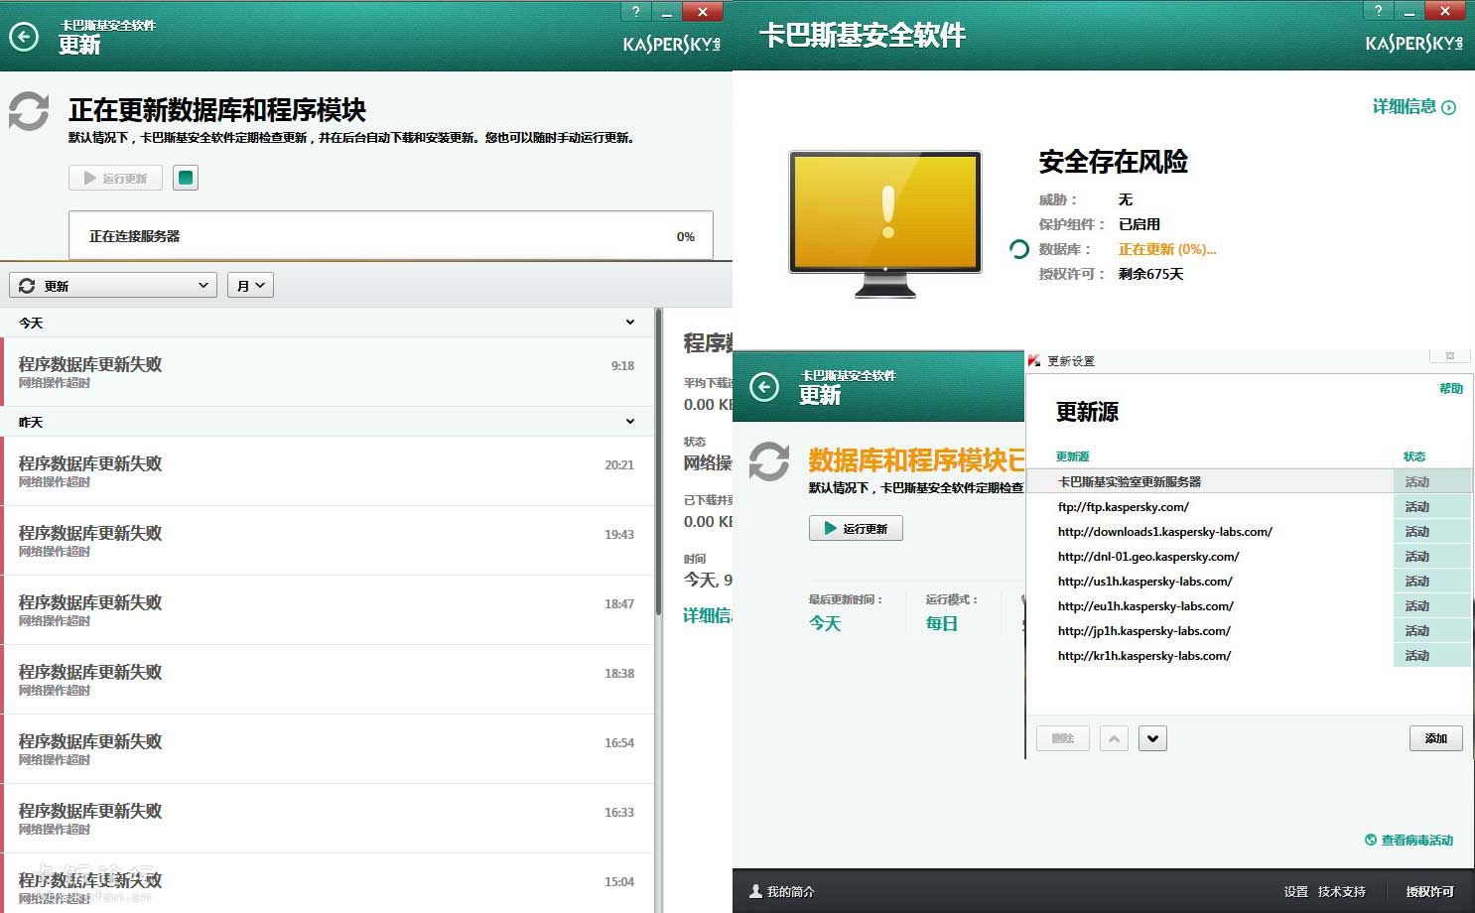Select the failed update entry at 16:54

(328, 749)
